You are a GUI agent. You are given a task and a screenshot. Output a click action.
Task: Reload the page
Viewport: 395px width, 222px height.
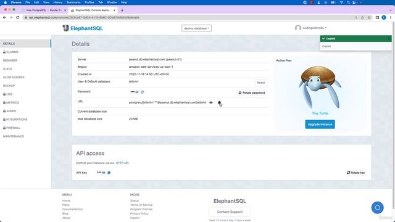point(18,18)
